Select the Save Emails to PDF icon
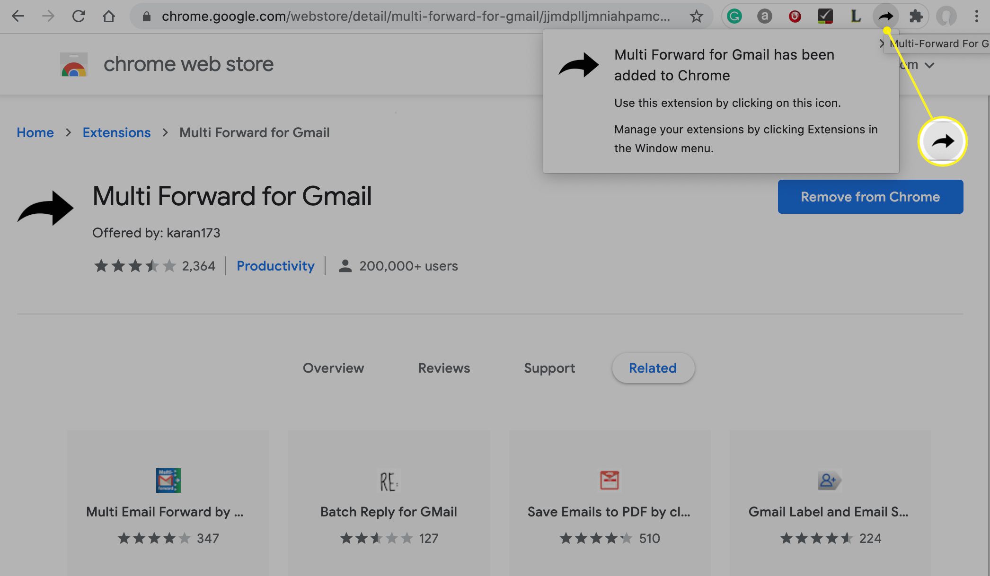 pyautogui.click(x=610, y=480)
